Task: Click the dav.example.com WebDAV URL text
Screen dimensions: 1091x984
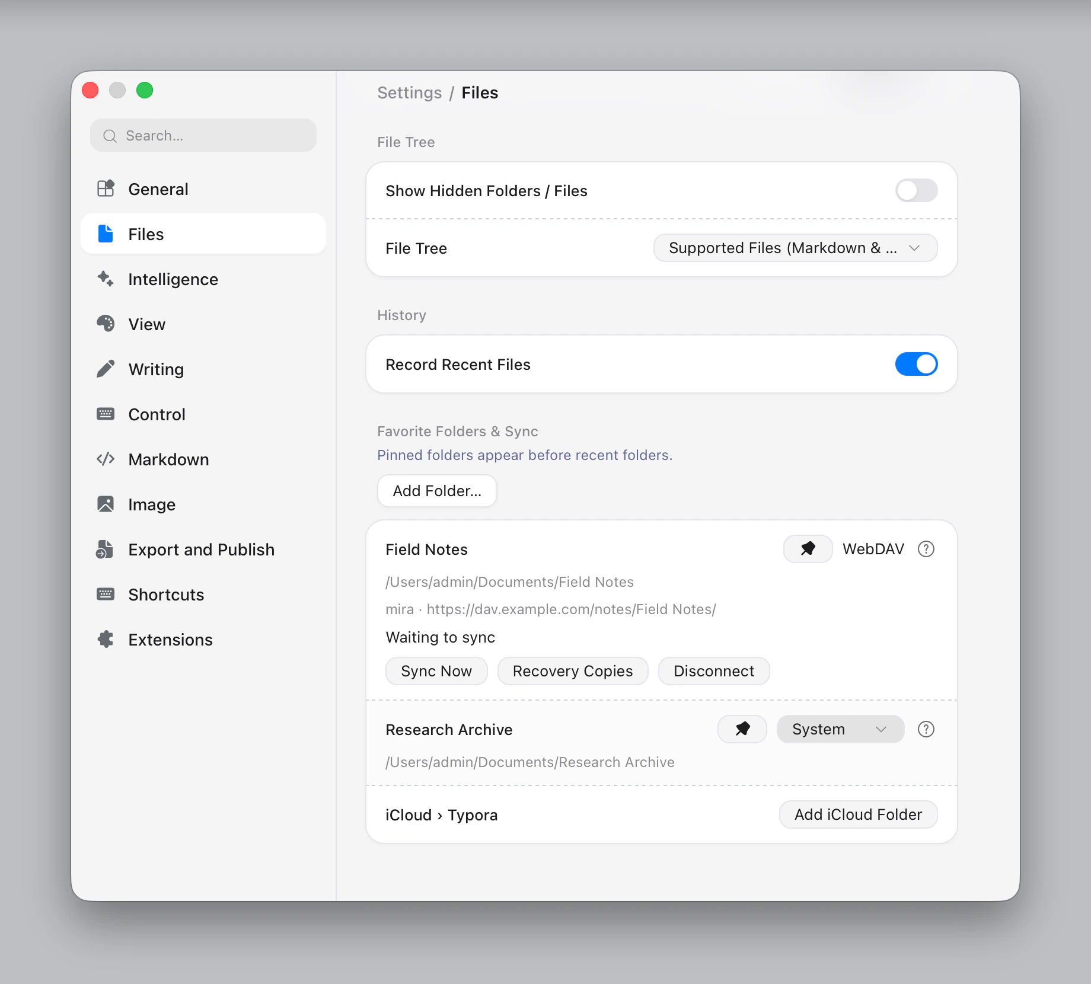Action: click(x=572, y=609)
